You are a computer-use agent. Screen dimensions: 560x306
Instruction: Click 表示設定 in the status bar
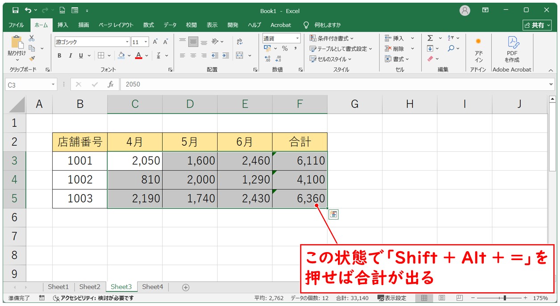point(392,298)
